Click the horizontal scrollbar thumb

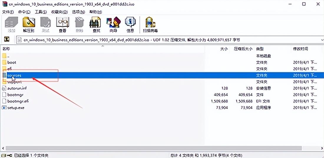(x=154, y=148)
